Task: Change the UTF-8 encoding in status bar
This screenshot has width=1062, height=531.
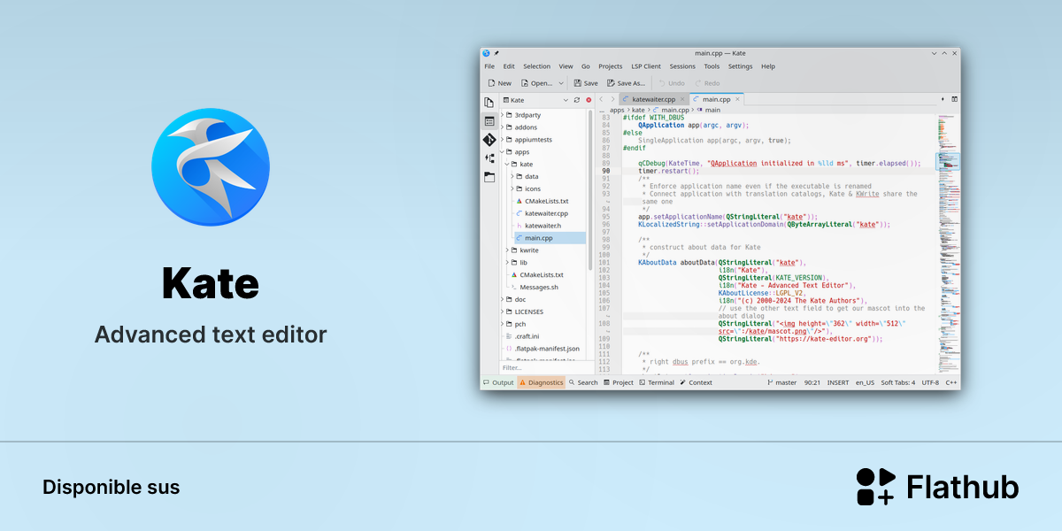Action: 930,382
